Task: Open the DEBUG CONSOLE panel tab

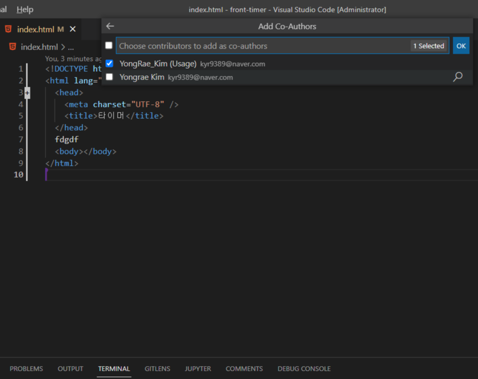Action: point(304,369)
